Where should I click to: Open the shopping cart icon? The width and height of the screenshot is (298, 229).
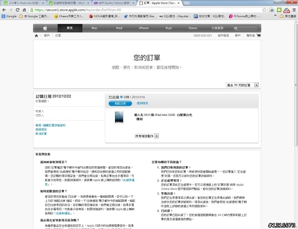click(258, 35)
